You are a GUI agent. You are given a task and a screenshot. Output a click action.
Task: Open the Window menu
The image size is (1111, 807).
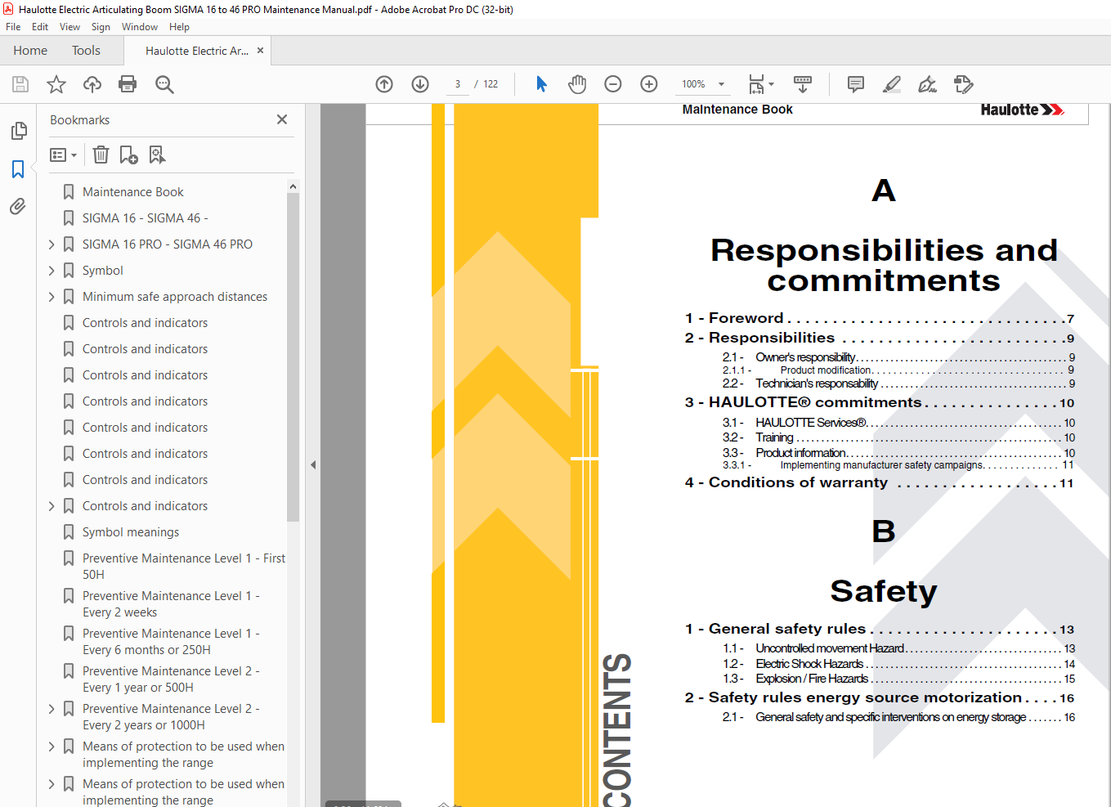pyautogui.click(x=140, y=27)
